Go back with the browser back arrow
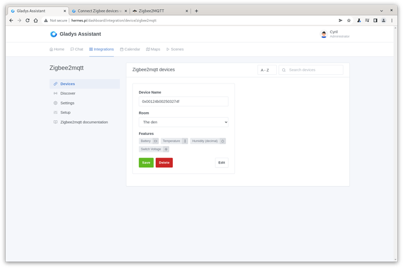This screenshot has height=268, width=403. (11, 20)
